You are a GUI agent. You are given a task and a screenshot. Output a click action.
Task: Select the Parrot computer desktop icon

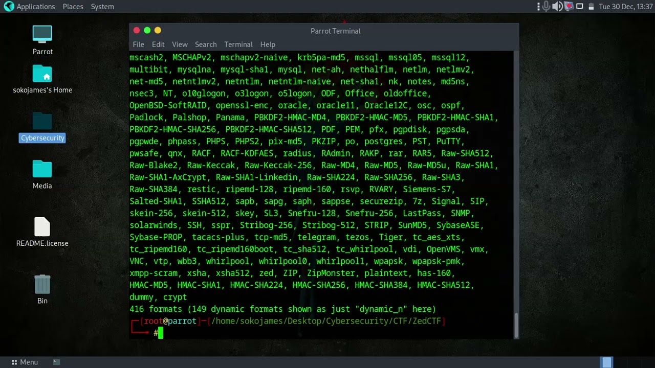[42, 40]
